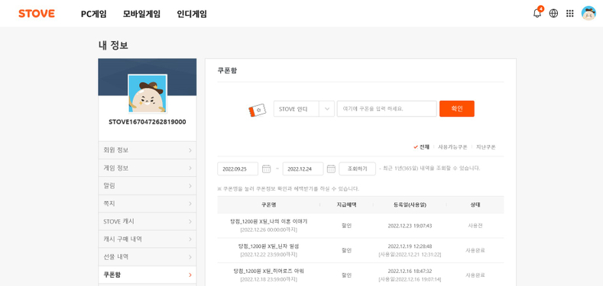
Task: Open the notifications bell icon
Action: click(x=537, y=14)
